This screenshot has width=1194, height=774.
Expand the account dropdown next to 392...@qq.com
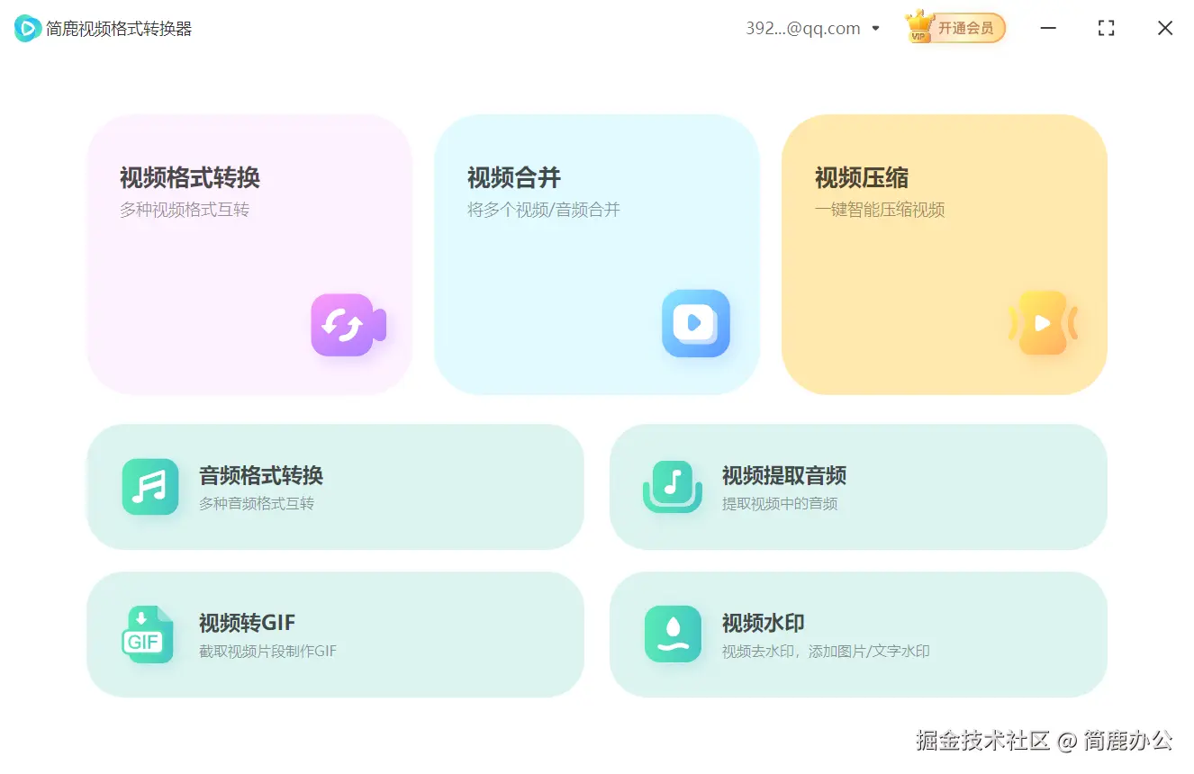point(875,28)
